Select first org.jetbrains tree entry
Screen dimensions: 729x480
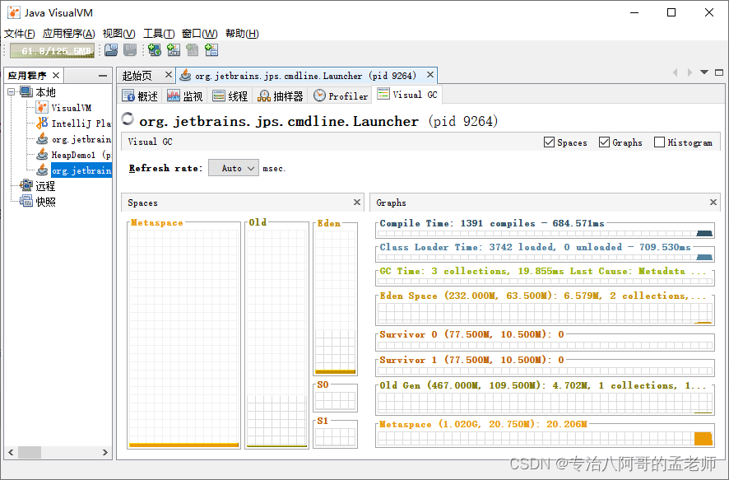click(x=81, y=139)
